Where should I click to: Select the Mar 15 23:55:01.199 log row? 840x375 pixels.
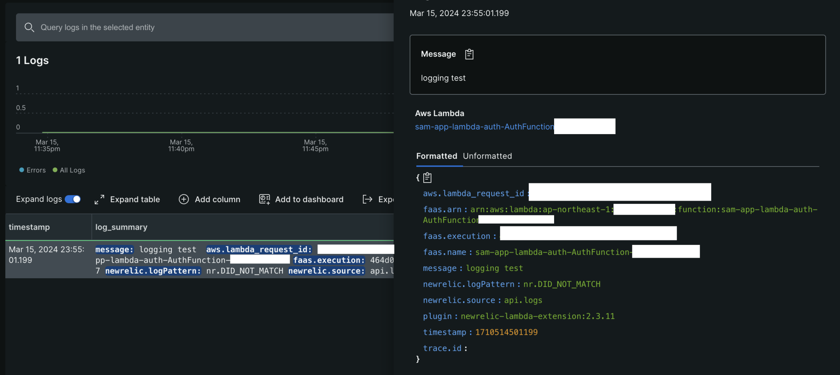tap(200, 260)
